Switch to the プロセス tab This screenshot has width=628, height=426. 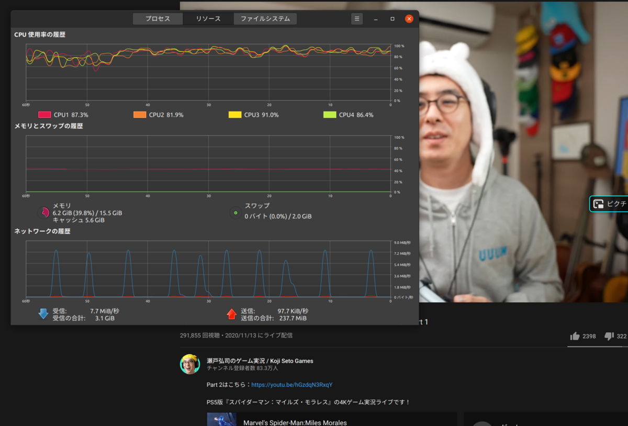(x=158, y=19)
